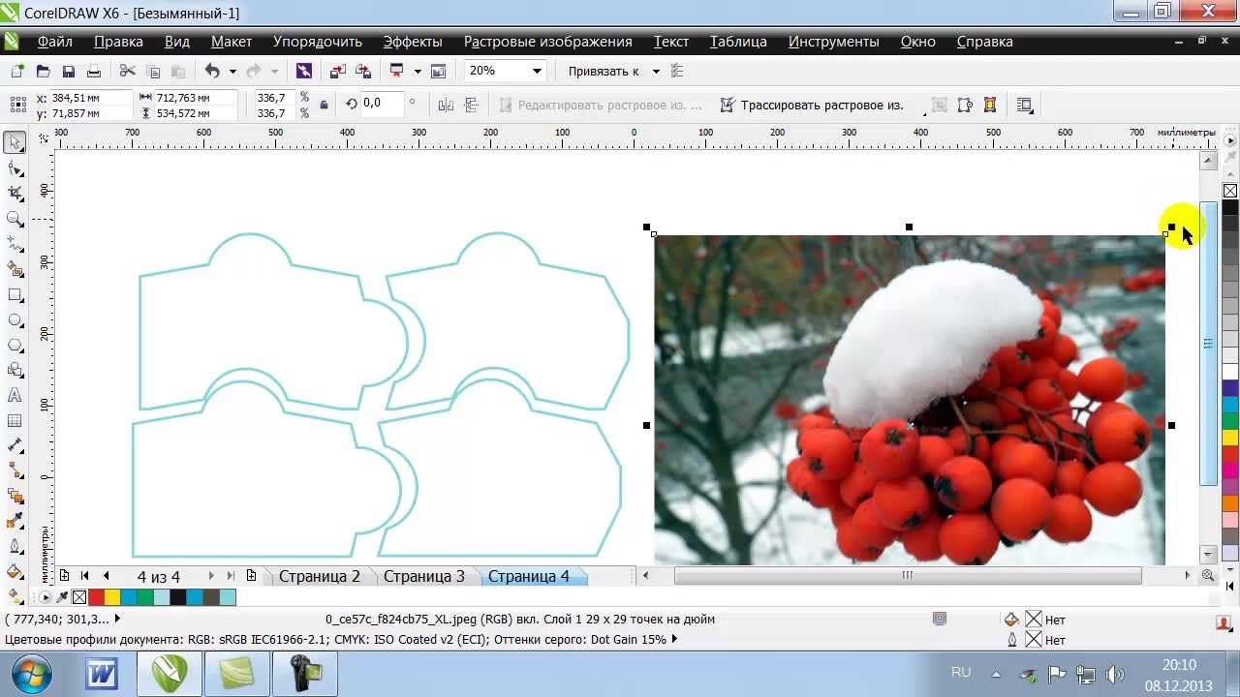Click the Export icon
The width and height of the screenshot is (1240, 697).
[x=362, y=71]
